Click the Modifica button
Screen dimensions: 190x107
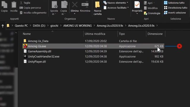151,8
